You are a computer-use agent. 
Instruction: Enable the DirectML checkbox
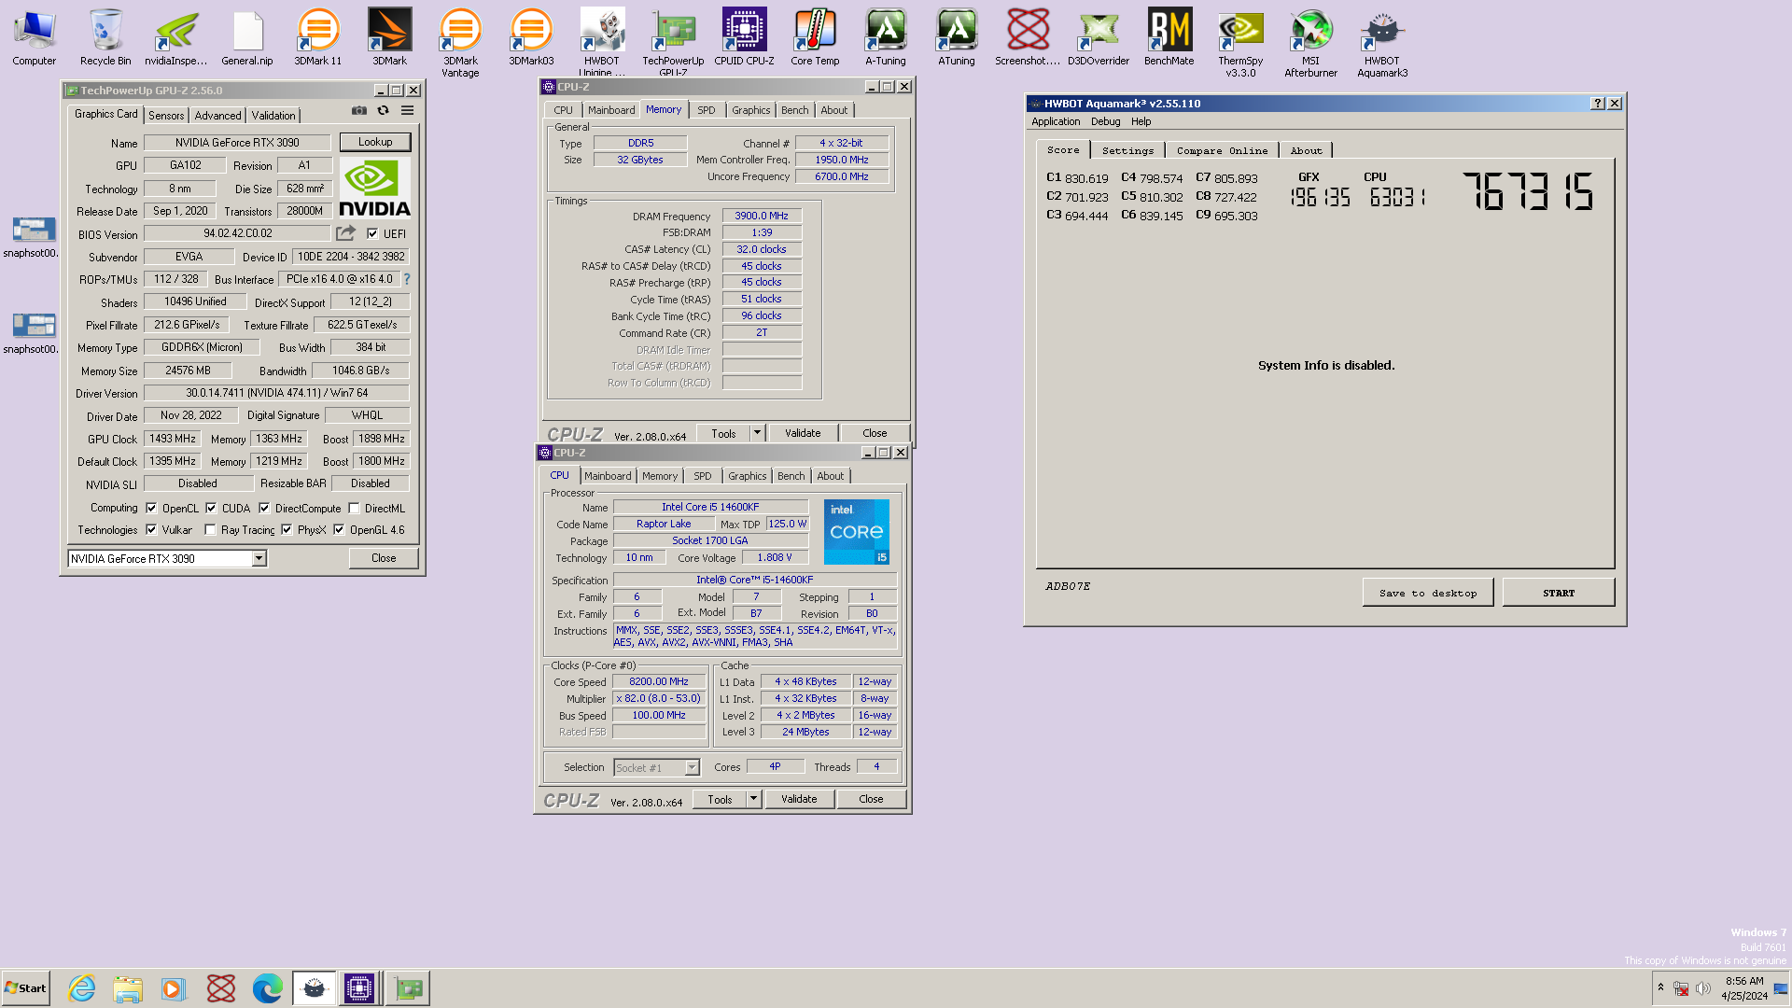(354, 508)
